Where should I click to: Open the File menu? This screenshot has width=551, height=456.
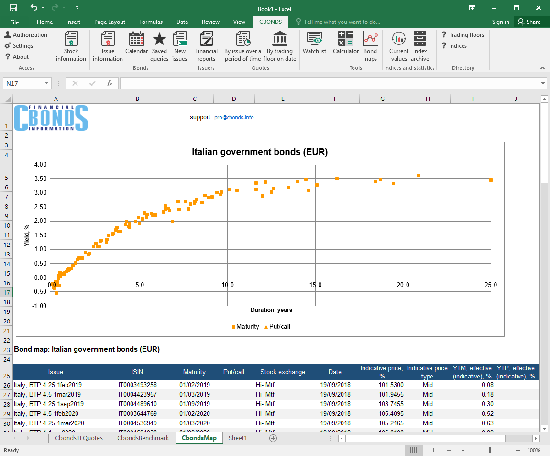(x=14, y=22)
